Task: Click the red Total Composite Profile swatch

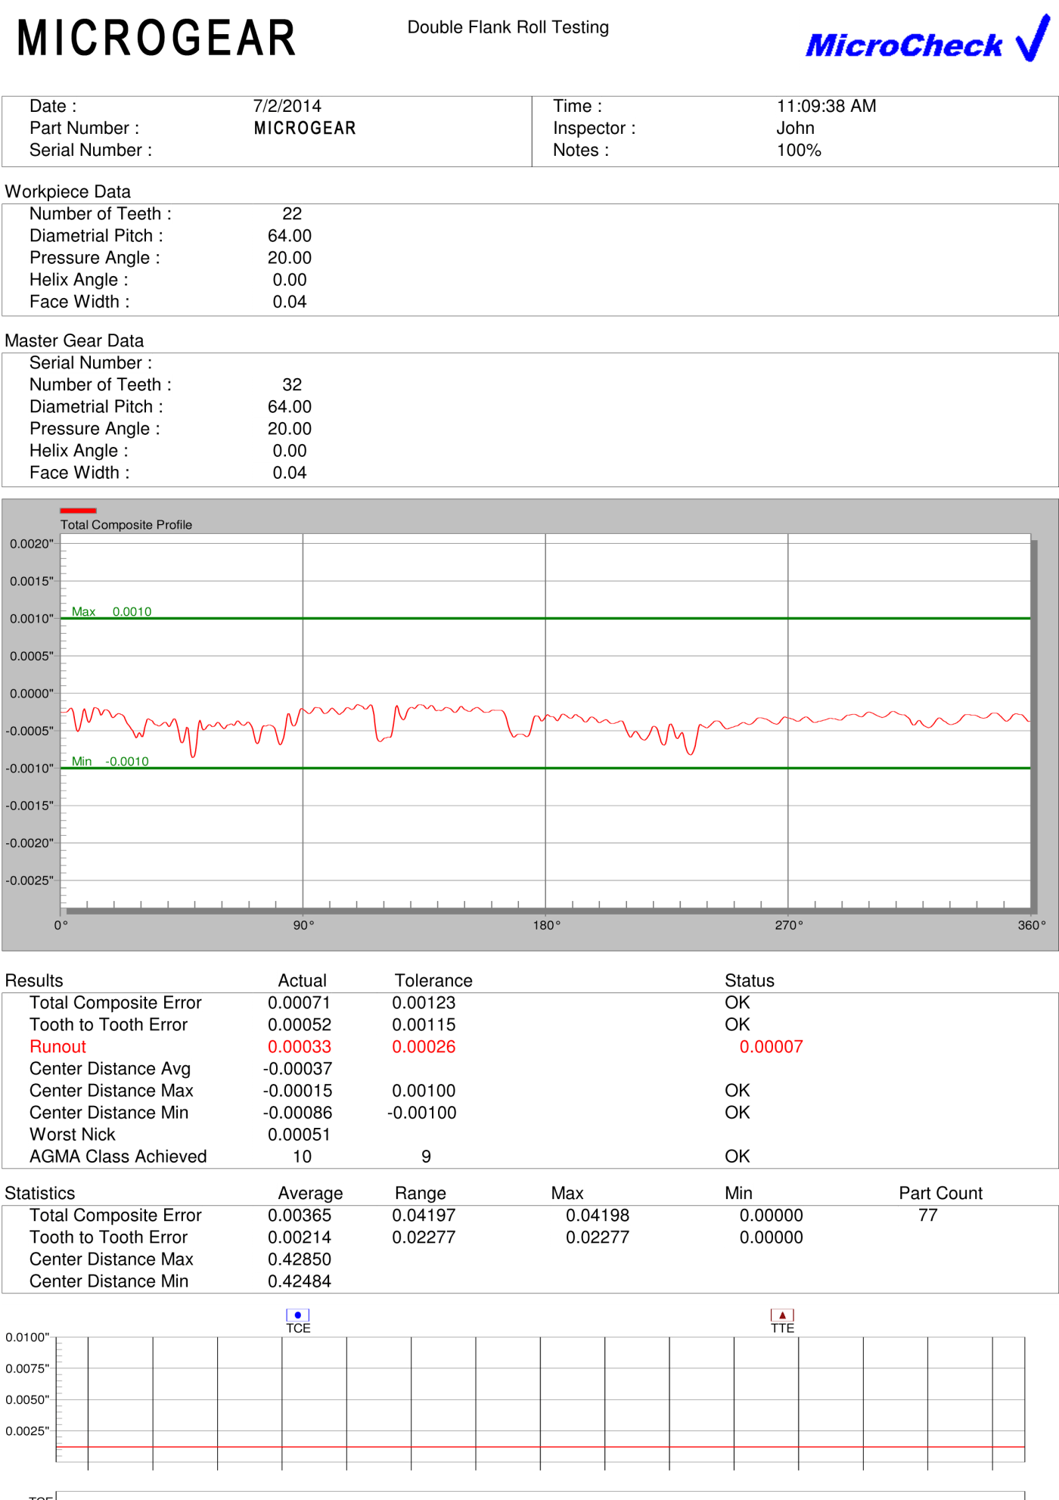Action: [78, 511]
